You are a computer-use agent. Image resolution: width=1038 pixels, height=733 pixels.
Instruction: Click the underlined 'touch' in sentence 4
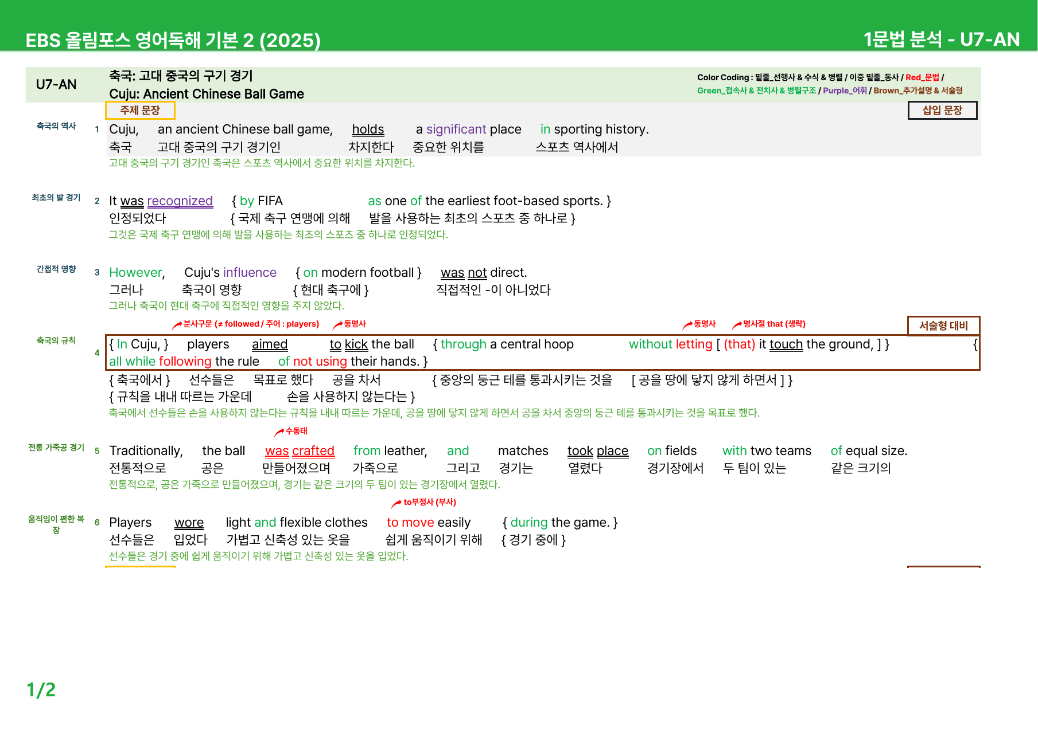(786, 344)
